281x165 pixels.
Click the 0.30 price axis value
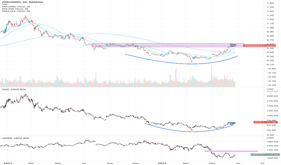point(270,56)
